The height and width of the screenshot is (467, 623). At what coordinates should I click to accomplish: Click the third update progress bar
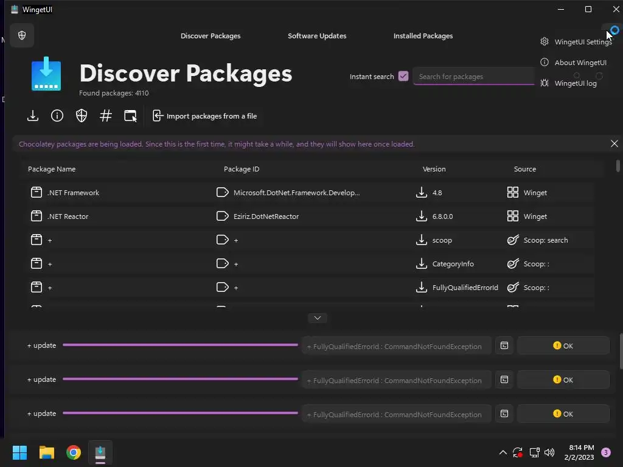point(180,413)
